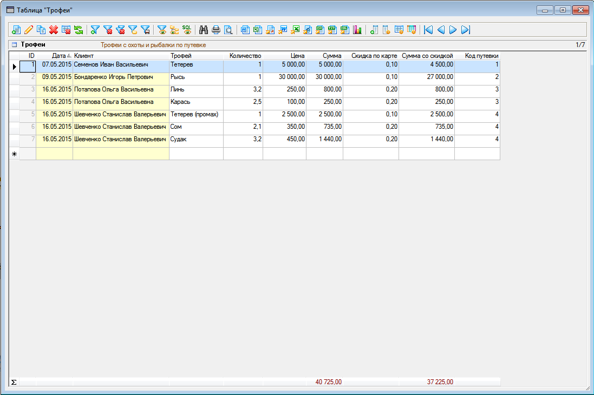Click the row selector of new record row
594x395 pixels.
[14, 154]
